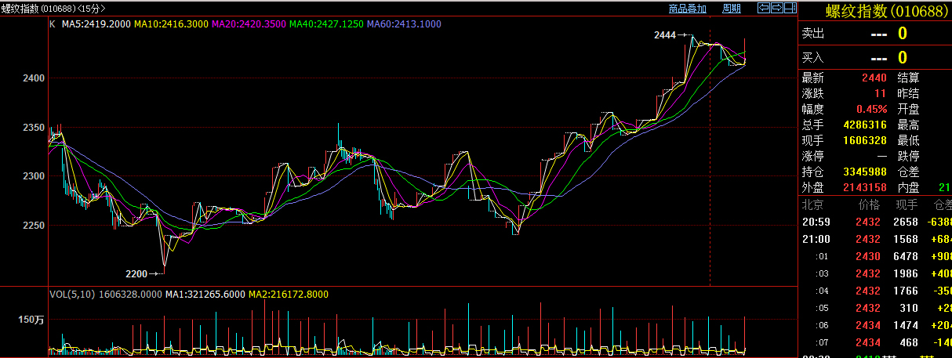Open the 周期 period selector
This screenshot has width=952, height=358.
731,9
